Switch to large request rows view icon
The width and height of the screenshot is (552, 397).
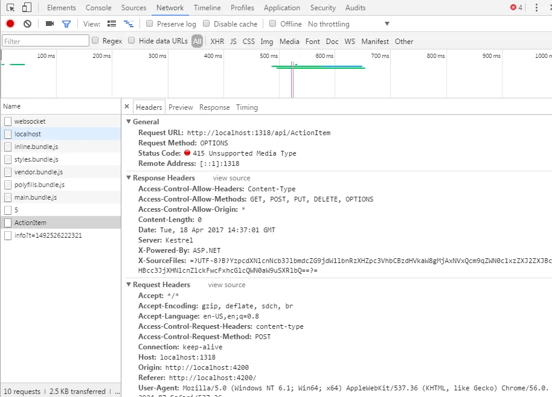coord(112,24)
